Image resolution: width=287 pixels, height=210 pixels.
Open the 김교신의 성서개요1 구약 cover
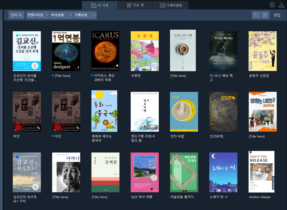point(27,172)
